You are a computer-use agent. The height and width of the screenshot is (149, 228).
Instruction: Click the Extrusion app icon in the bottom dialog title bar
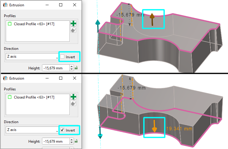[5, 78]
